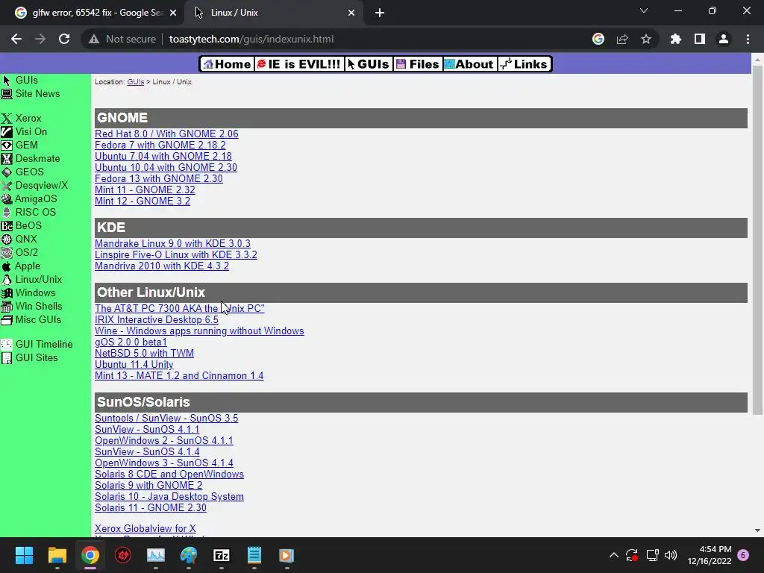Click scrollbar down arrow
764x573 pixels.
757,530
